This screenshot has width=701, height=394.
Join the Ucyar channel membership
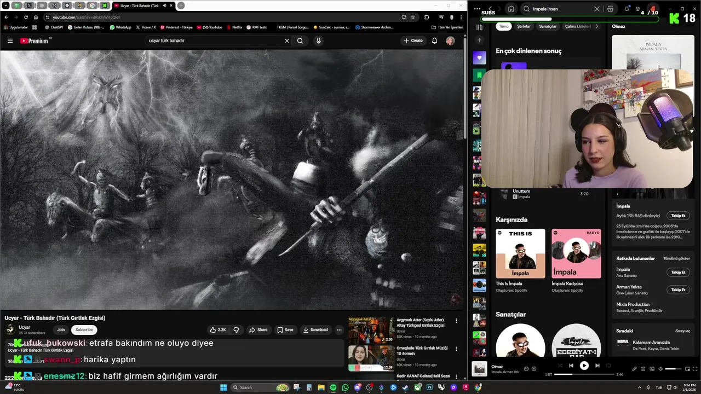pyautogui.click(x=61, y=329)
